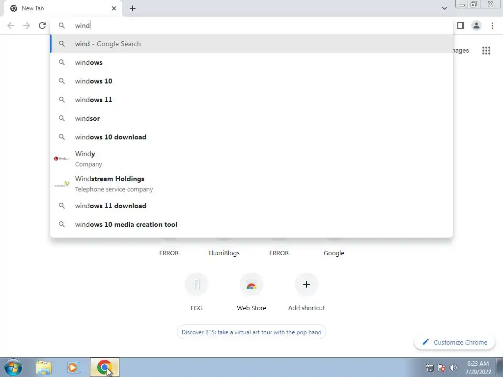Image resolution: width=503 pixels, height=377 pixels.
Task: Expand the tab search chevron
Action: 444,8
